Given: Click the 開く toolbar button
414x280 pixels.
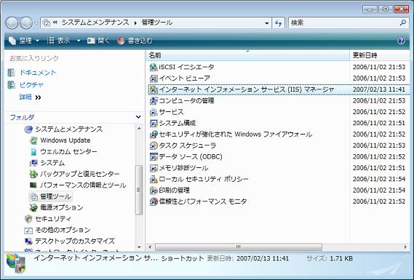Looking at the screenshot, I should tap(98, 41).
